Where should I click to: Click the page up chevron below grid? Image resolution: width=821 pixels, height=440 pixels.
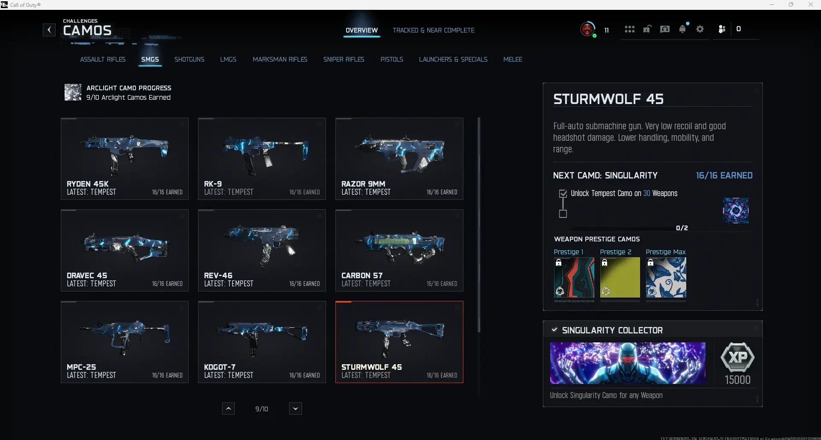point(228,409)
